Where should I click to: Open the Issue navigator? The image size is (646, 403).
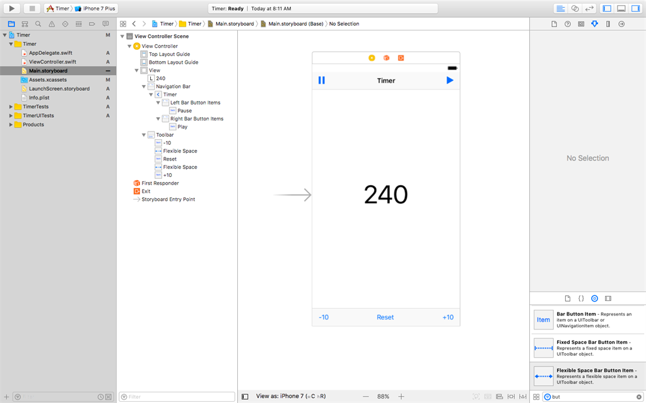[52, 24]
